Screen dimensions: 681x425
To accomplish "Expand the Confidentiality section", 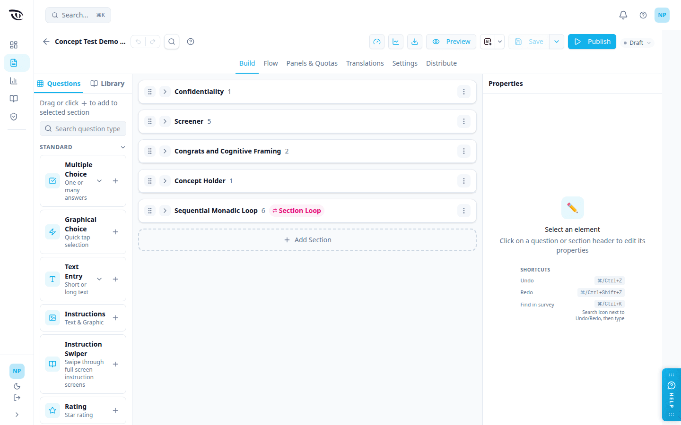I will pos(165,92).
